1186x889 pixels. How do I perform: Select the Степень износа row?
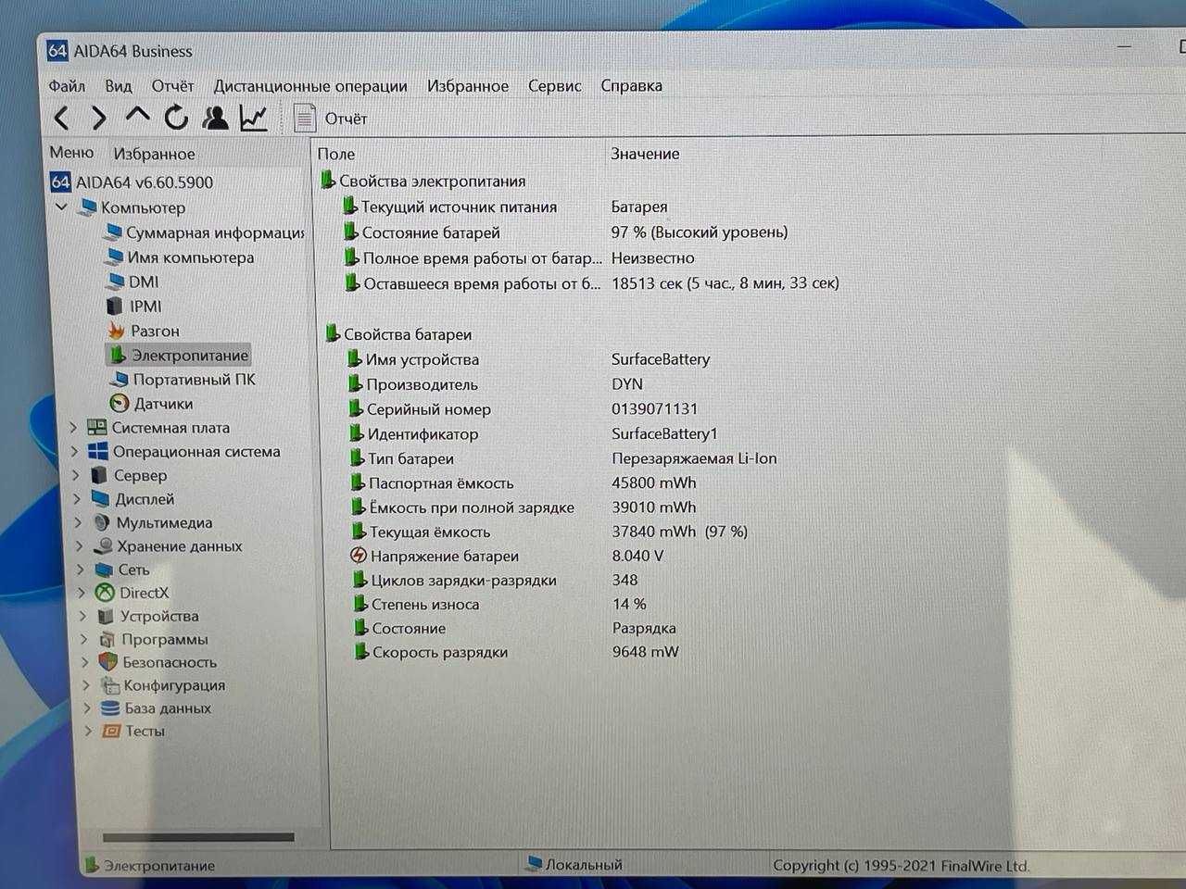(x=500, y=604)
